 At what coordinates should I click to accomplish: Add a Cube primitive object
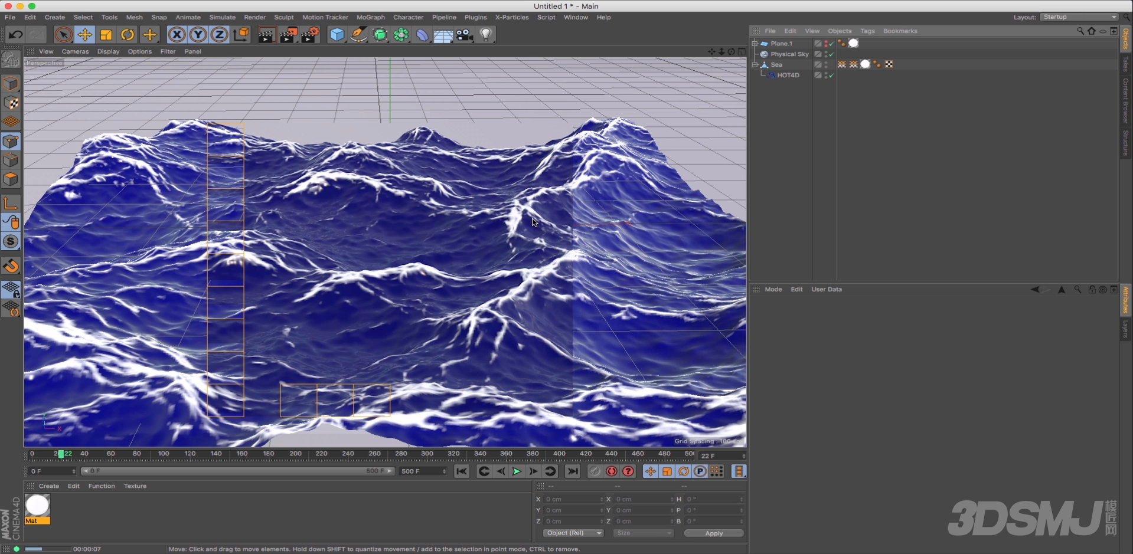pyautogui.click(x=337, y=35)
